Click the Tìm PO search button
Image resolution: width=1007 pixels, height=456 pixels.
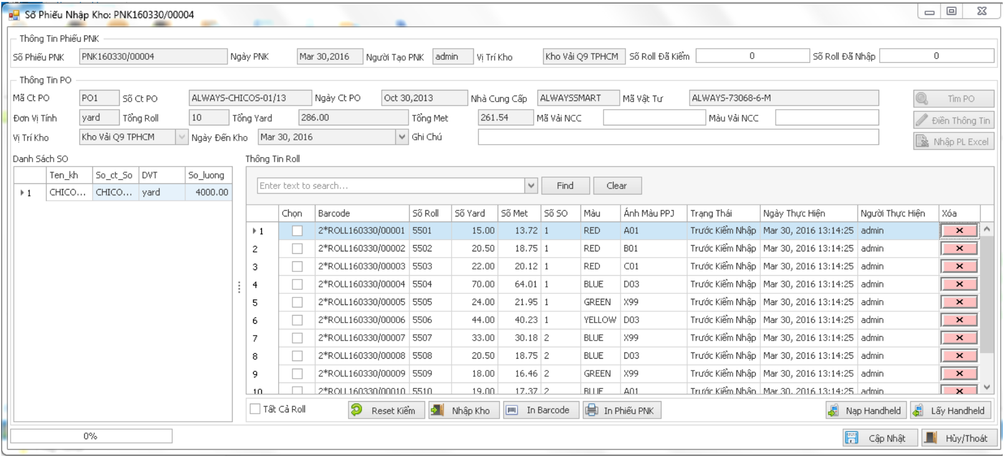(953, 99)
